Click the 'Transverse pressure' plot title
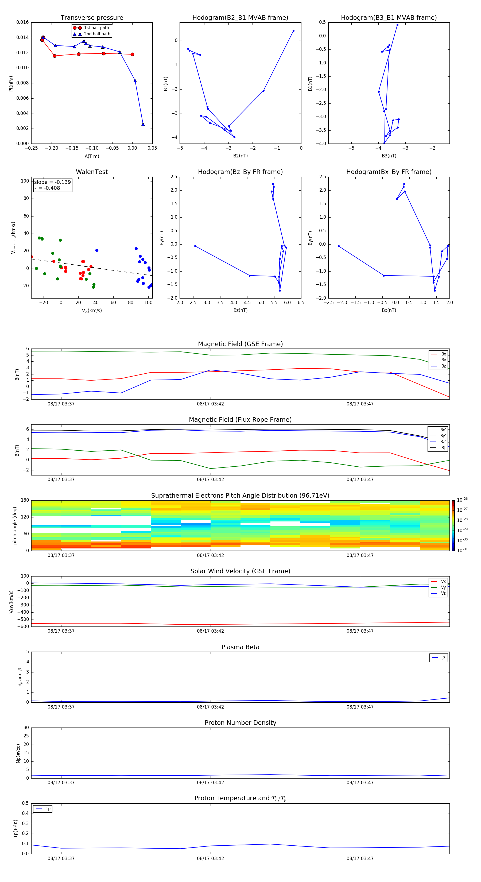 [92, 18]
